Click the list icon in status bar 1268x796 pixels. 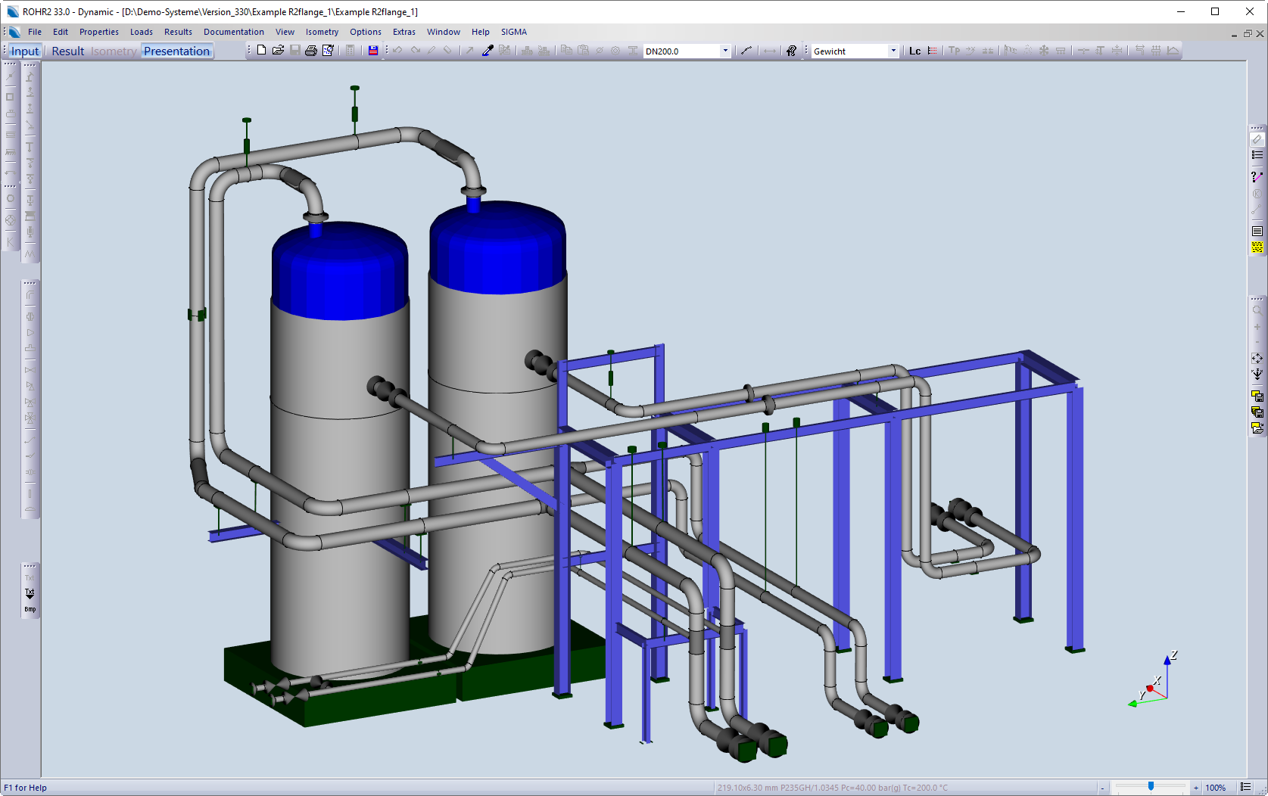1245,788
